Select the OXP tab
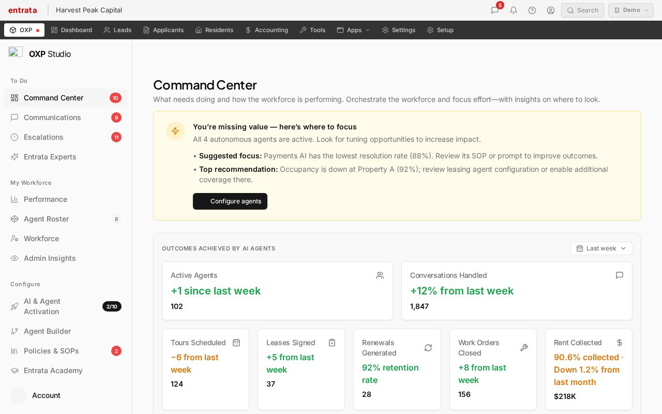This screenshot has height=414, width=662. click(24, 30)
